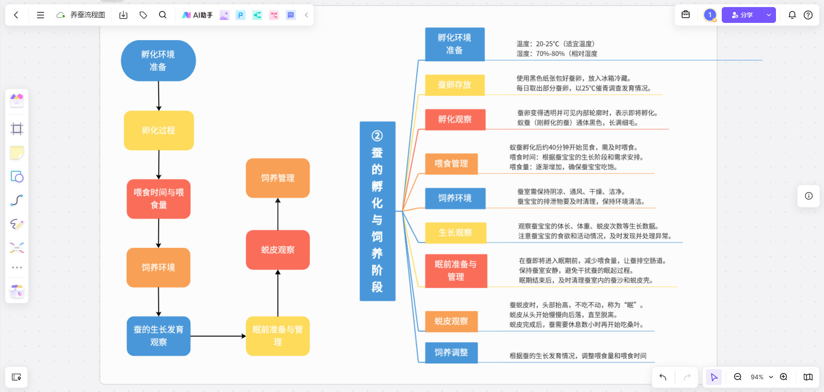This screenshot has width=824, height=392.
Task: Click the purple 分享 share button
Action: (742, 15)
